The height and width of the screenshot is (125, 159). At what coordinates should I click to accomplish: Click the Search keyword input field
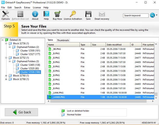click(135, 16)
